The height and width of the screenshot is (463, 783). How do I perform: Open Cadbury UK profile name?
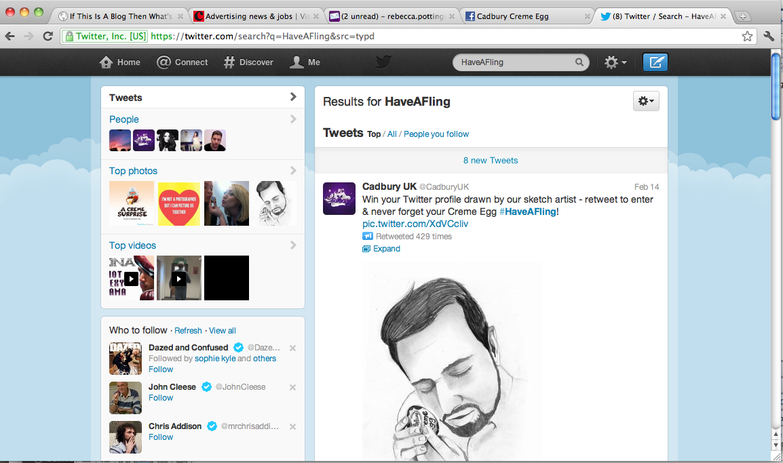389,186
